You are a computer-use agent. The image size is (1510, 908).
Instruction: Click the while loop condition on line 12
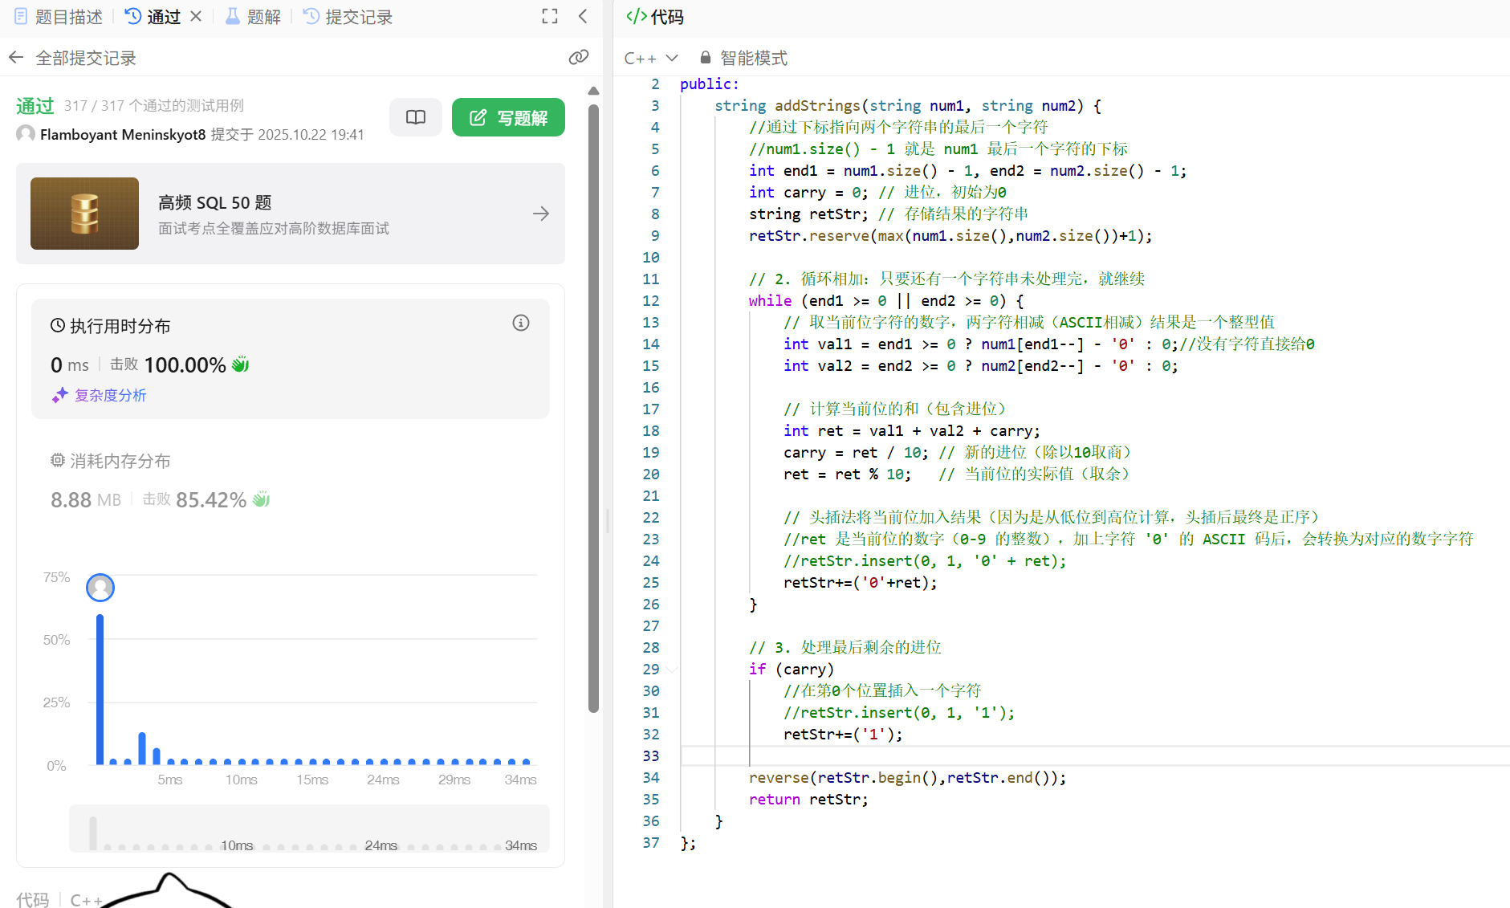903,300
